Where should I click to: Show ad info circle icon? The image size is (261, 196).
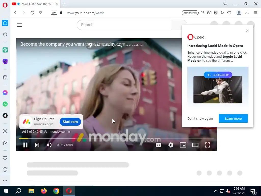click(45, 132)
